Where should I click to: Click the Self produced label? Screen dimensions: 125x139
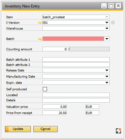(16, 89)
